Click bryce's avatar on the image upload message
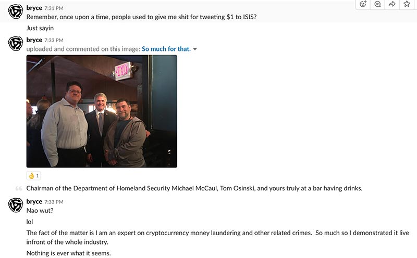Viewport: 417px width, 258px height. (16, 44)
